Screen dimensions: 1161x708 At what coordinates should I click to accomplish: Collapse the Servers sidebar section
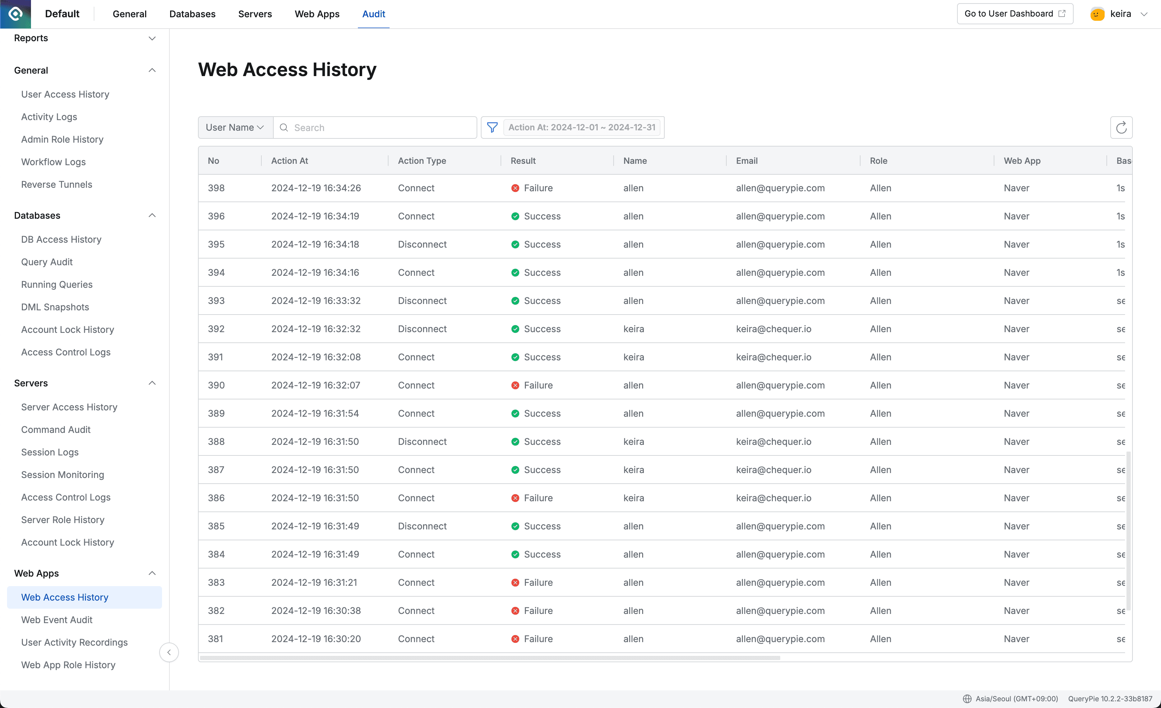coord(152,383)
